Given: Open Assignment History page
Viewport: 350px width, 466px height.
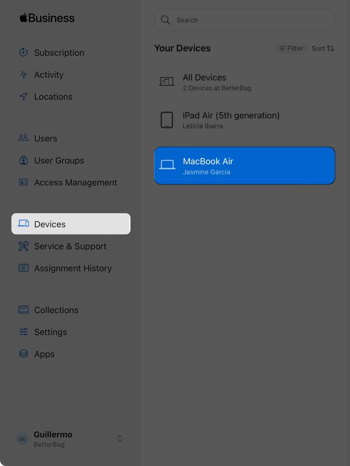Looking at the screenshot, I should click(73, 268).
